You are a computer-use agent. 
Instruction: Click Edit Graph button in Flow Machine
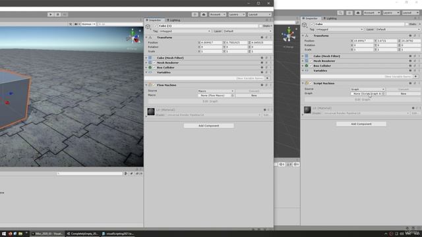(x=210, y=101)
